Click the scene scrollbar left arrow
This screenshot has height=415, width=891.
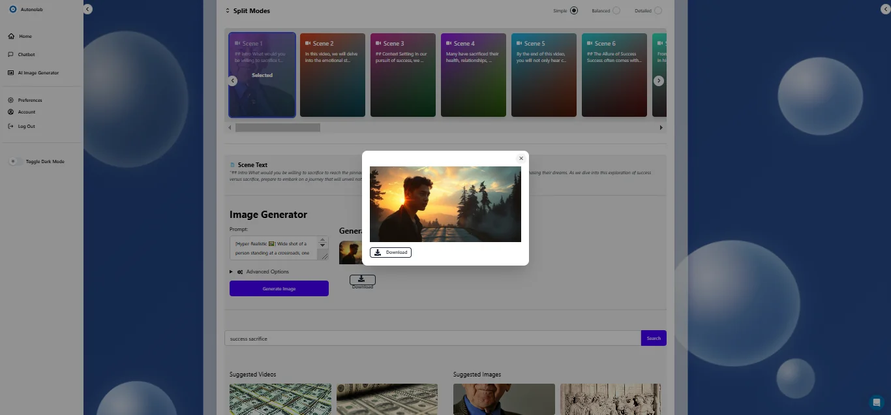(x=229, y=128)
